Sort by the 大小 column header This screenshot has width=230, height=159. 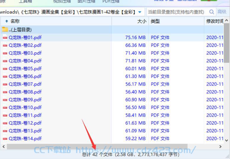click(130, 21)
